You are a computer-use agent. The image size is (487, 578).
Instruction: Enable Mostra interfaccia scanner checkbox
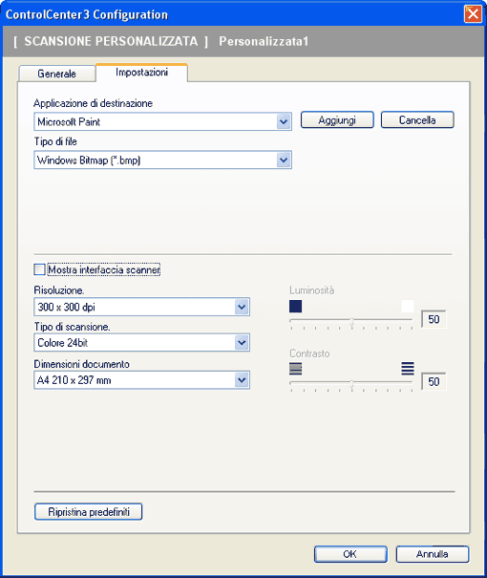(39, 269)
